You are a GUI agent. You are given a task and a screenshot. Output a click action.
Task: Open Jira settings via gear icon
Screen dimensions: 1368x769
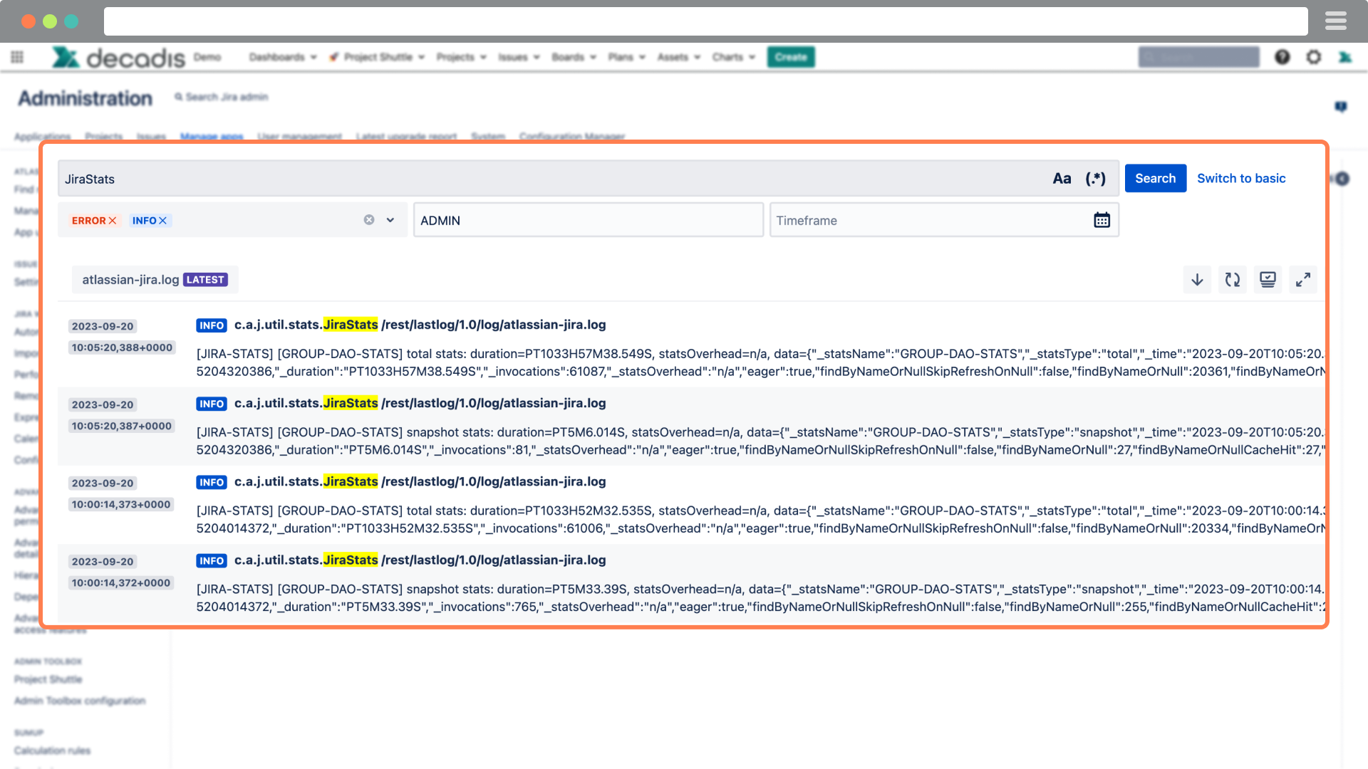coord(1314,57)
